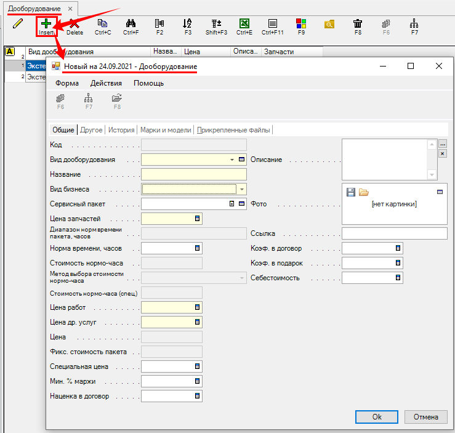Viewport: 455px width, 433px height.
Task: Click the pencil edit icon in toolbar
Action: 18,25
